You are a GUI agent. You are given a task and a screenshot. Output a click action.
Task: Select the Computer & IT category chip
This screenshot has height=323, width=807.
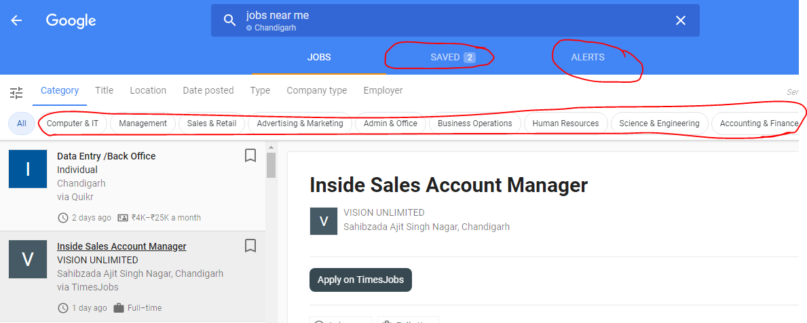click(x=73, y=123)
